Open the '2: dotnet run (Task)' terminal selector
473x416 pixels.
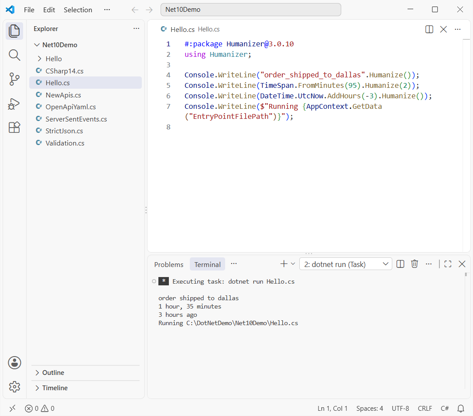coord(346,264)
